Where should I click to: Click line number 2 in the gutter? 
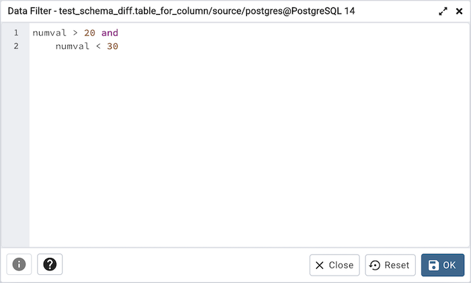[x=15, y=46]
